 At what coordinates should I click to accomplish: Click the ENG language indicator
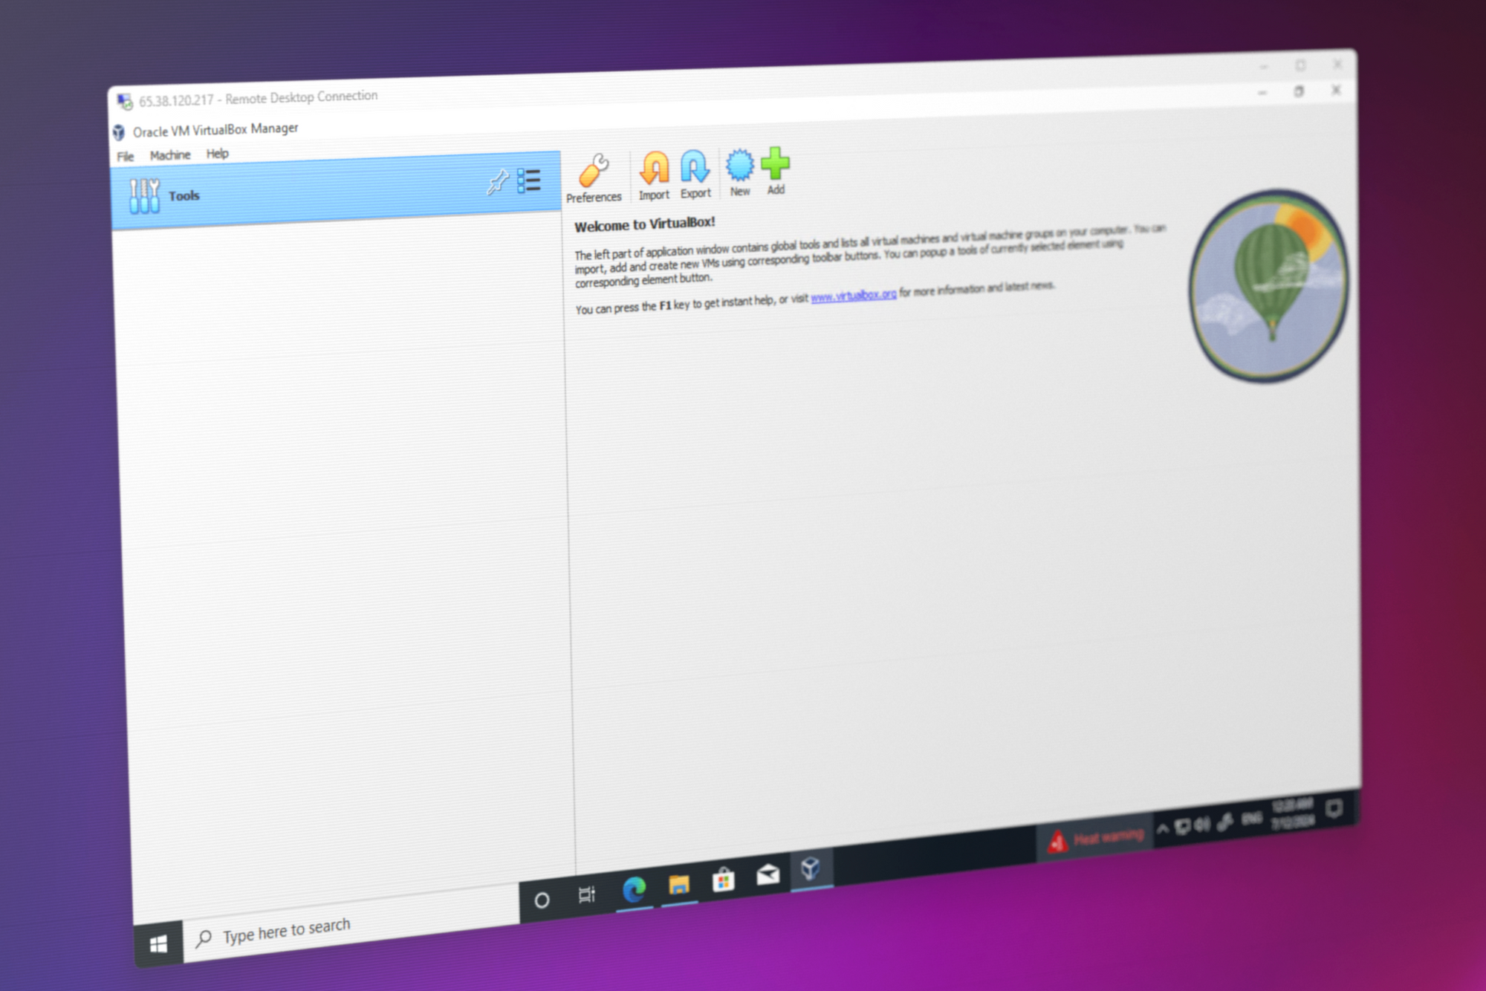tap(1252, 818)
